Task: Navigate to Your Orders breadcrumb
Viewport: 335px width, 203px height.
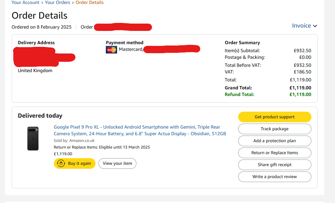Action: coord(58,3)
